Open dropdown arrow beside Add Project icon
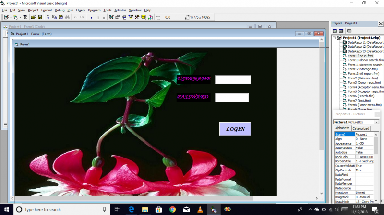 click(x=11, y=17)
